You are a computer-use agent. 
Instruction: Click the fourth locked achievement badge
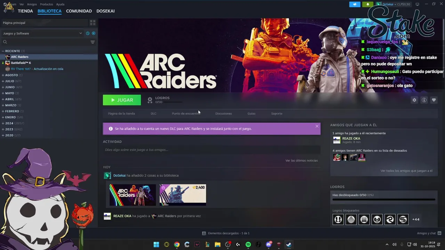point(377,219)
